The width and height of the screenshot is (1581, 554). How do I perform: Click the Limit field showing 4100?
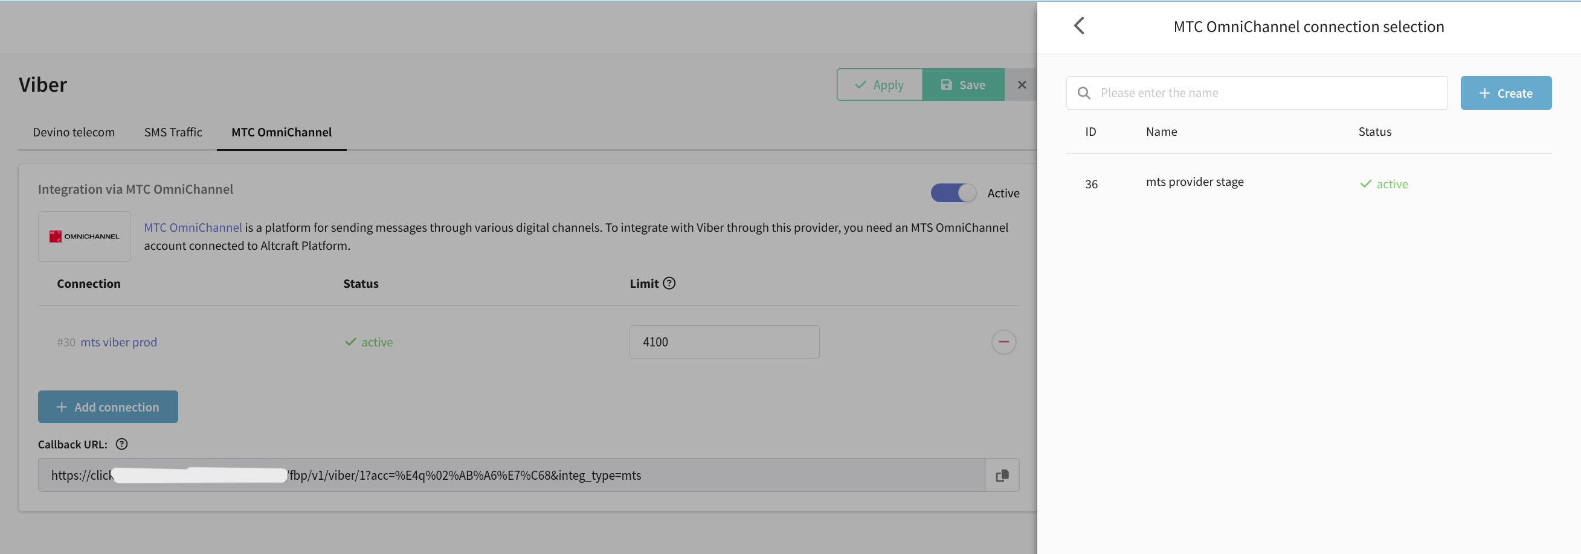(x=724, y=342)
